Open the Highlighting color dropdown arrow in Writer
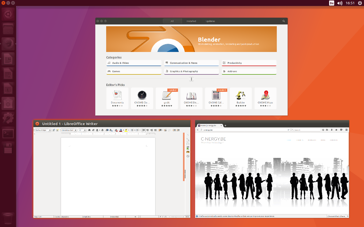Screen dimensions: 364x227 pyautogui.click(x=129, y=130)
